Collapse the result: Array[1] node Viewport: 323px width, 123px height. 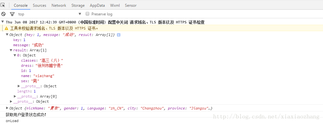(x=11, y=50)
